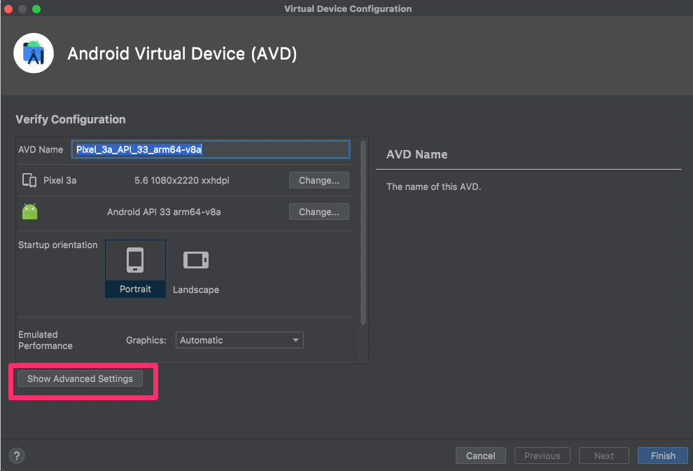Change the Pixel 3a device
This screenshot has height=471, width=693.
[319, 180]
